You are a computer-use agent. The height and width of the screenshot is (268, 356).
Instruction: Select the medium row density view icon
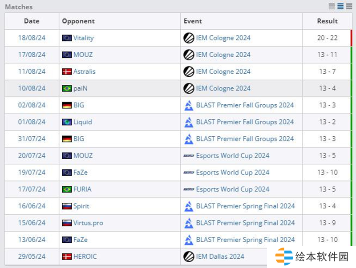tap(340, 6)
